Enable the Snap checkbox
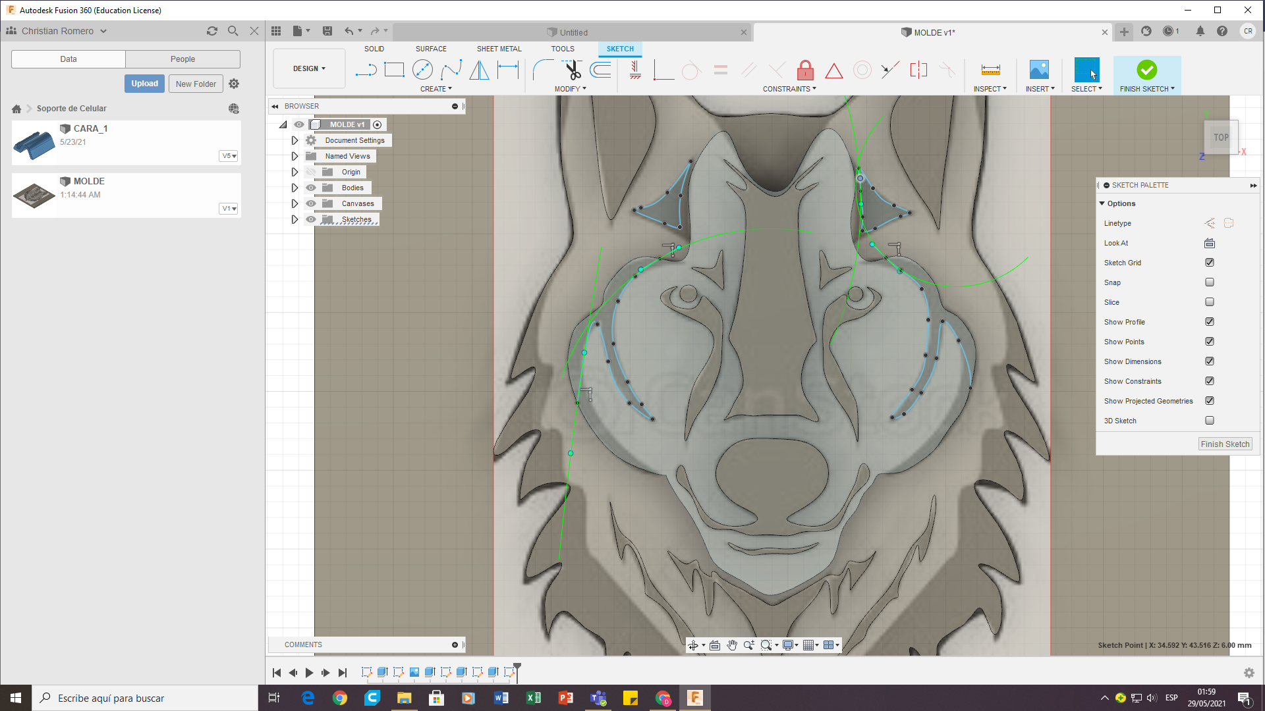Screen dimensions: 1265x711 (x=1210, y=282)
